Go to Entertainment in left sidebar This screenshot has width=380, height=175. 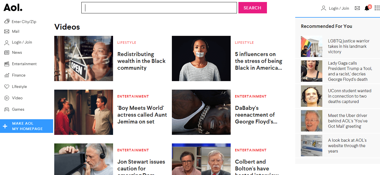(24, 64)
